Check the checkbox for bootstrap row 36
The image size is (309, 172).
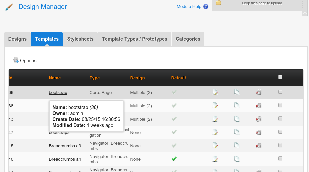pyautogui.click(x=280, y=92)
